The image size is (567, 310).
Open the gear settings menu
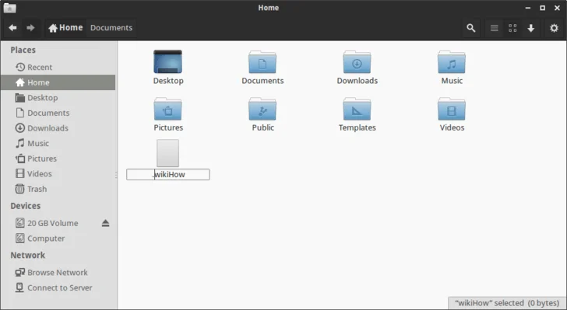click(x=554, y=28)
